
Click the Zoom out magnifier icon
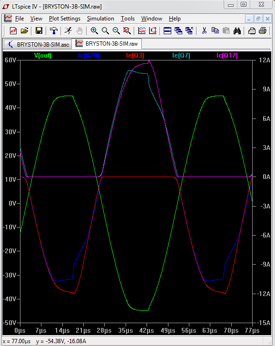pos(116,30)
